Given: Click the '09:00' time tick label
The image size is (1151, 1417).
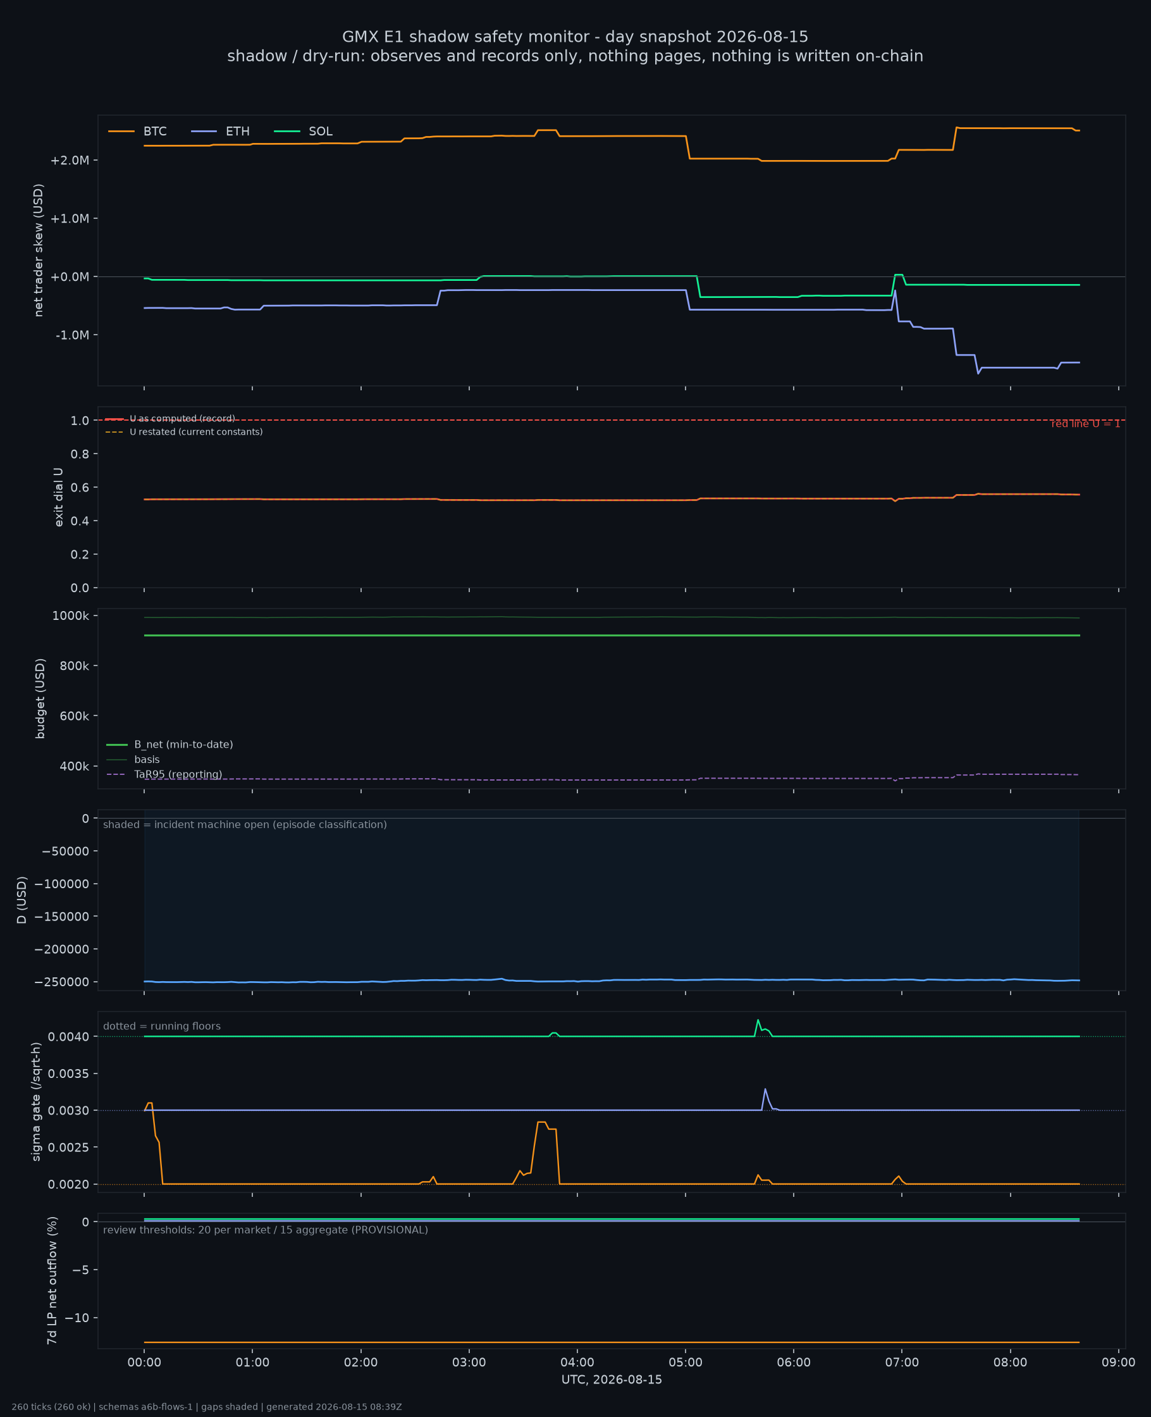Looking at the screenshot, I should pos(1119,1363).
